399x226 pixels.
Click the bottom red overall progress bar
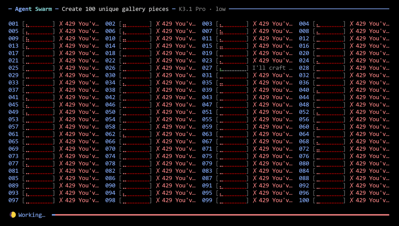pyautogui.click(x=220, y=215)
